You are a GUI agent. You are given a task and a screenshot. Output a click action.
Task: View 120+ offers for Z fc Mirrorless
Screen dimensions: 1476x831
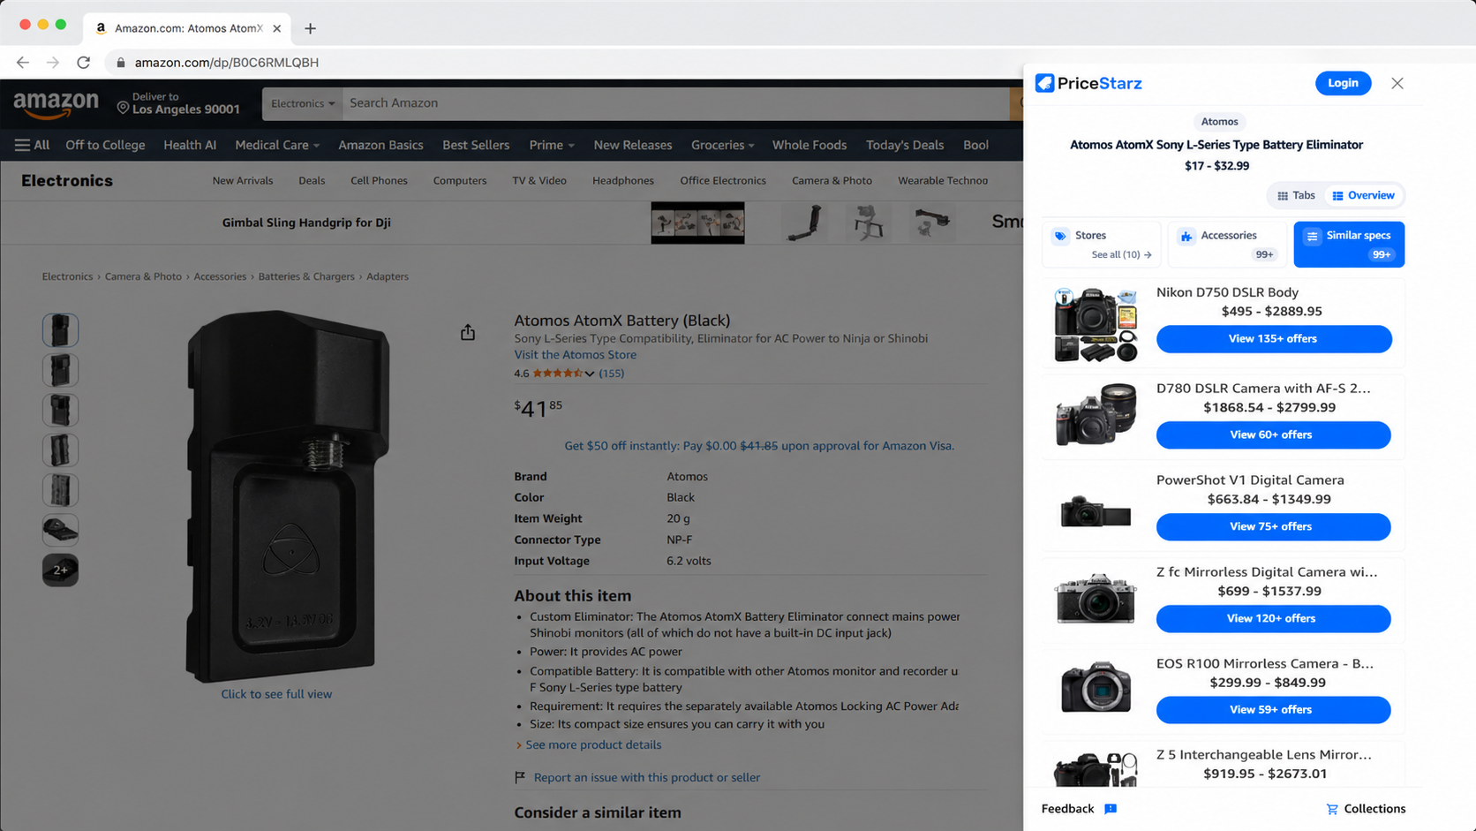pyautogui.click(x=1273, y=618)
